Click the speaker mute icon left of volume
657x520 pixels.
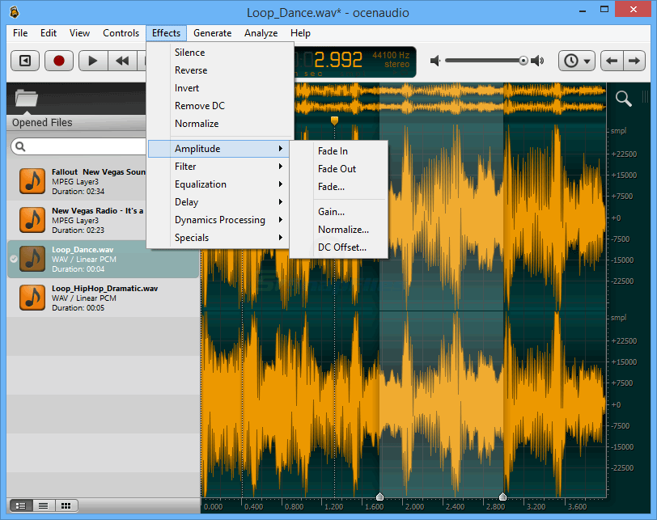click(436, 61)
